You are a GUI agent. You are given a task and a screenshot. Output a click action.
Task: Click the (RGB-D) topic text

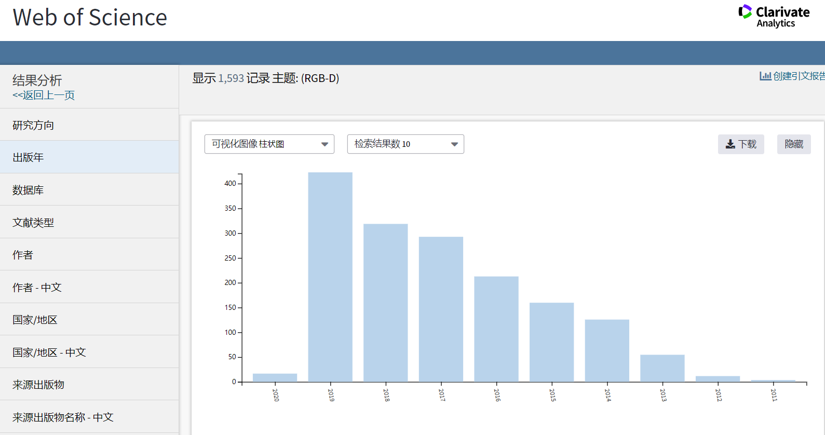320,78
